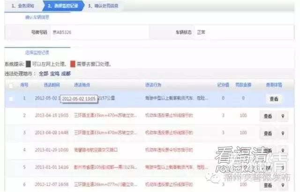Open map location for row 3 violation
The height and width of the screenshot is (192, 300).
click(x=283, y=133)
